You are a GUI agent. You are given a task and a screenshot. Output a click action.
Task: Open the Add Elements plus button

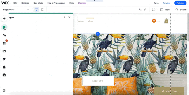(x=4, y=19)
